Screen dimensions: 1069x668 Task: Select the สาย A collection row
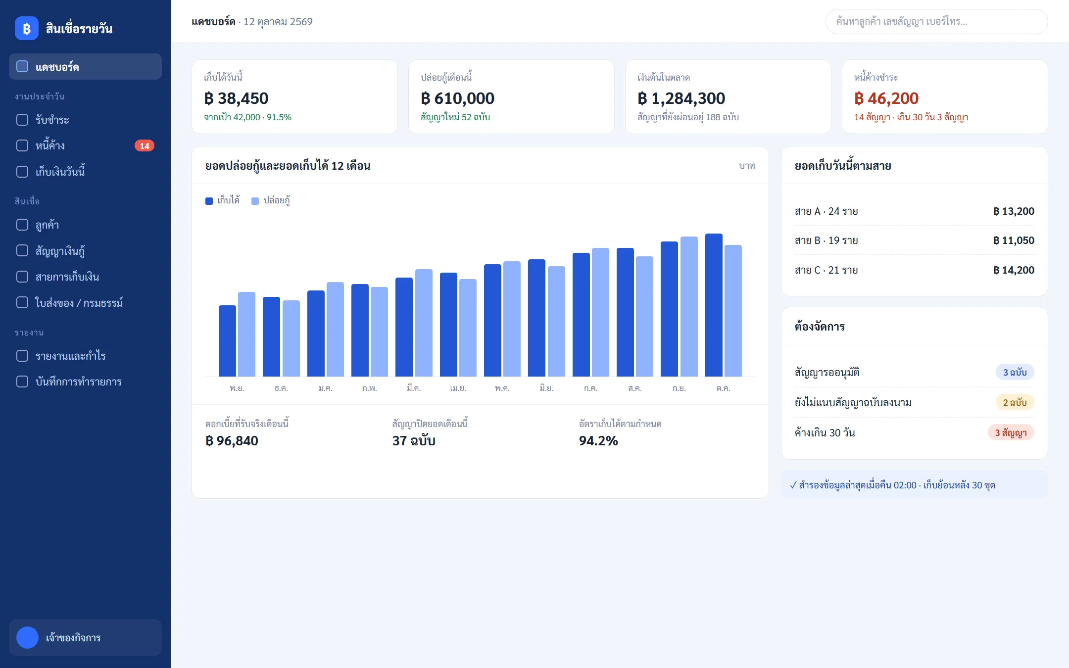click(x=914, y=211)
